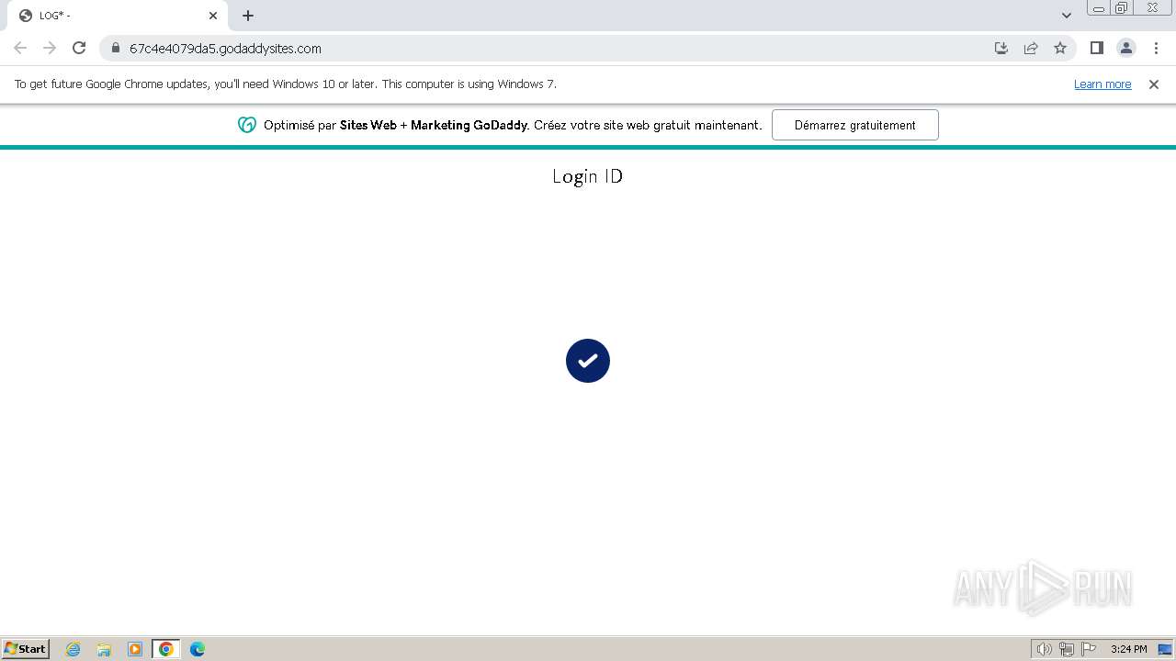Click the show desktop tray icon

(x=1165, y=649)
